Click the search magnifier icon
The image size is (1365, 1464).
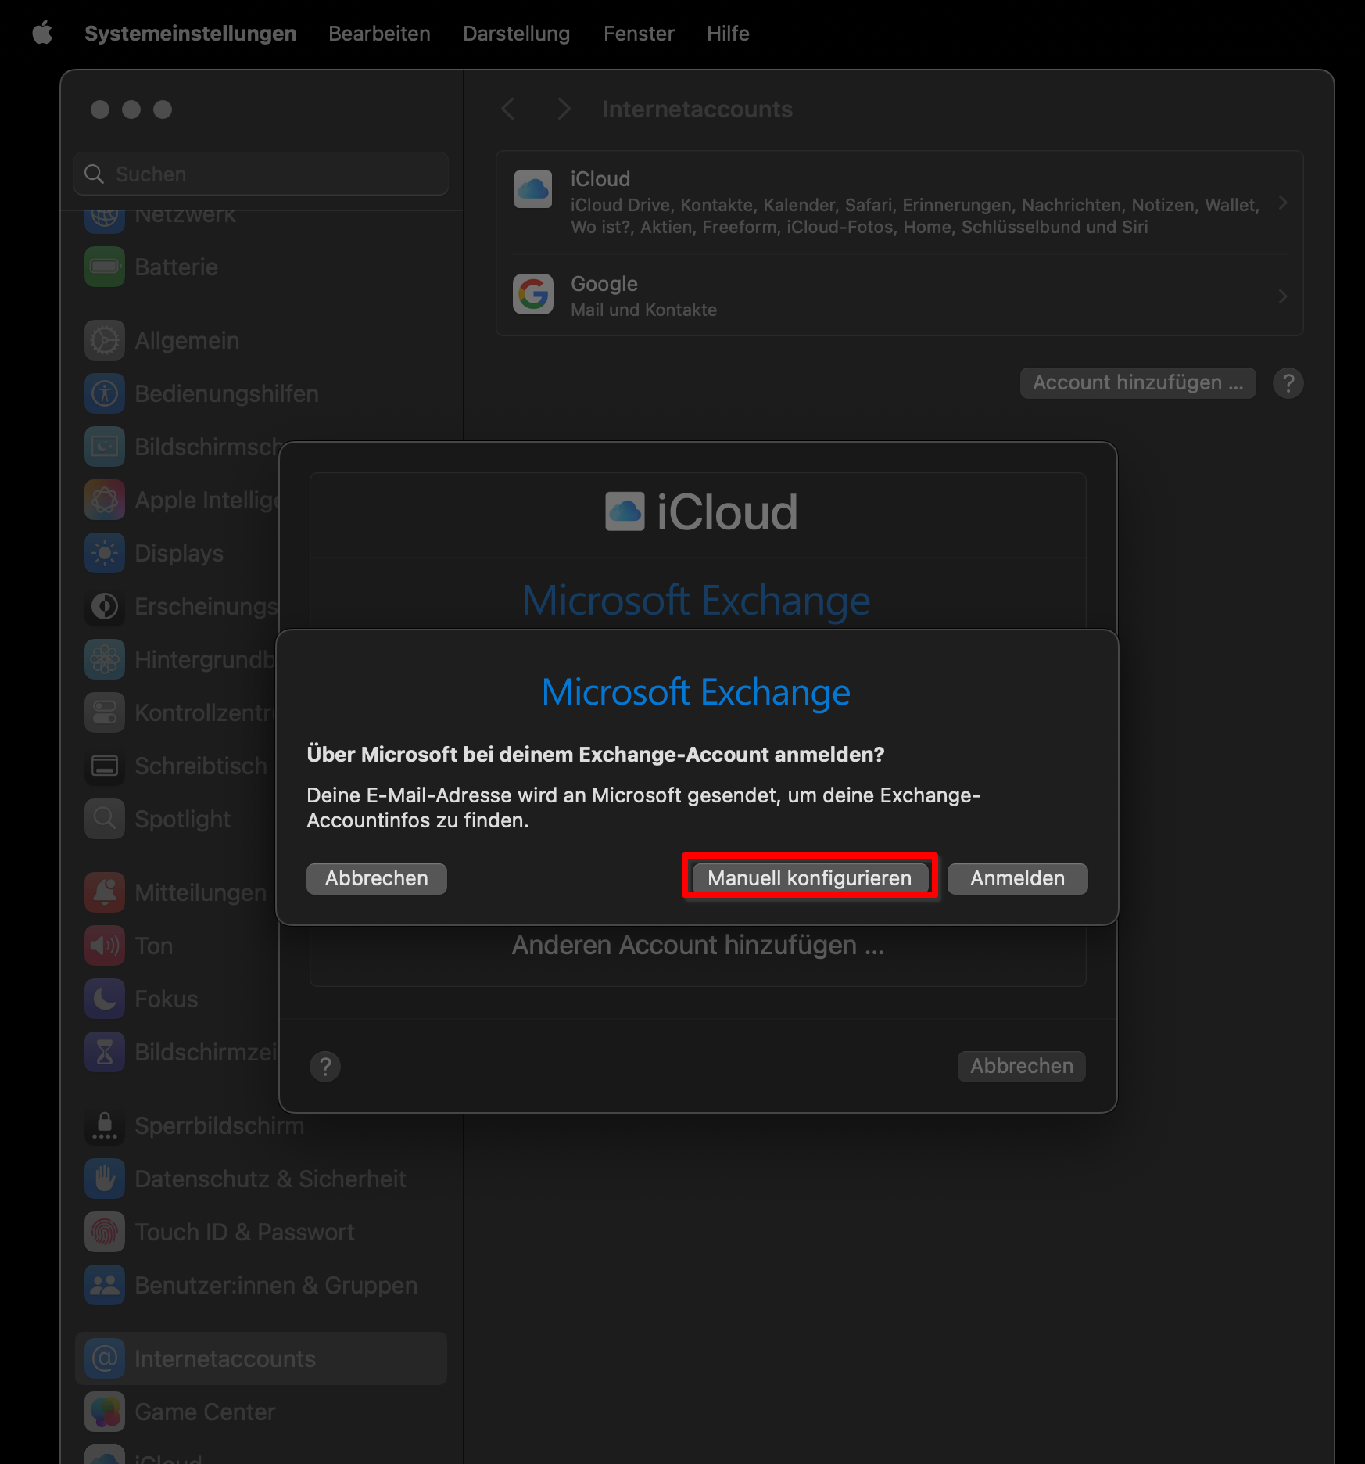[x=94, y=174]
